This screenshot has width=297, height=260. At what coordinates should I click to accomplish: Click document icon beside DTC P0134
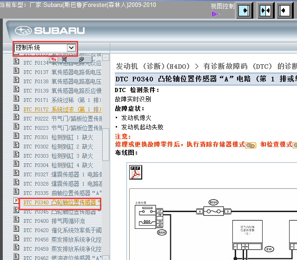pyautogui.click(x=16, y=61)
